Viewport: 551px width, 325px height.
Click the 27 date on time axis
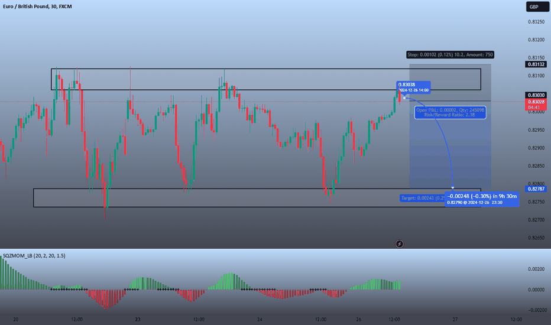point(455,319)
